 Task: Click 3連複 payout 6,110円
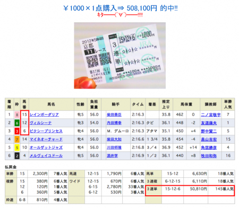200,181
